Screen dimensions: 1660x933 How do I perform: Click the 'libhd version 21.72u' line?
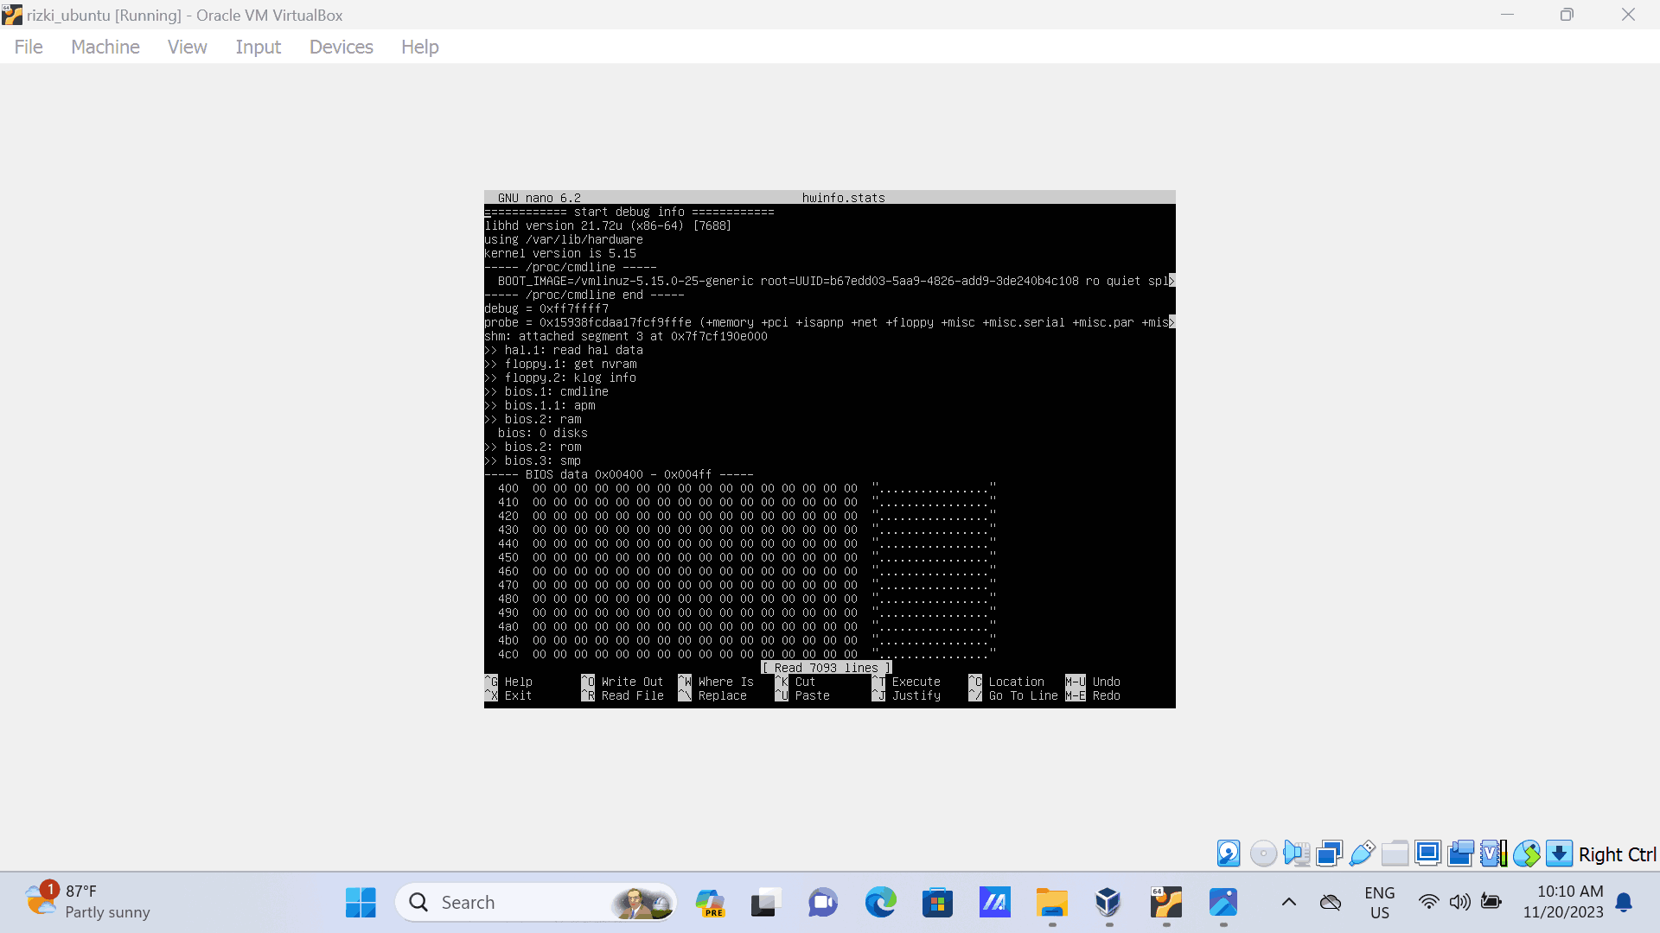[x=608, y=225]
